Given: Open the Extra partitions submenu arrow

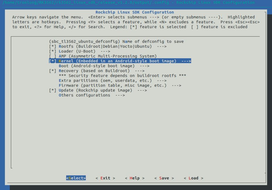Looking at the screenshot, I should (x=162, y=81).
